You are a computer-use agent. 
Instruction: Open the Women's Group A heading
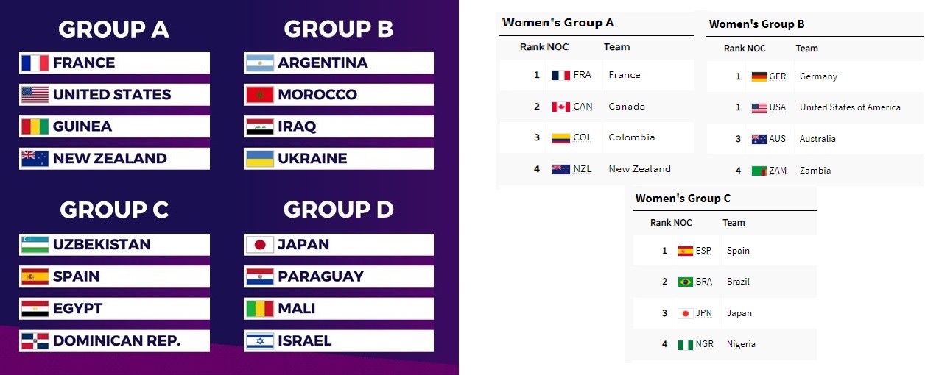pos(558,23)
